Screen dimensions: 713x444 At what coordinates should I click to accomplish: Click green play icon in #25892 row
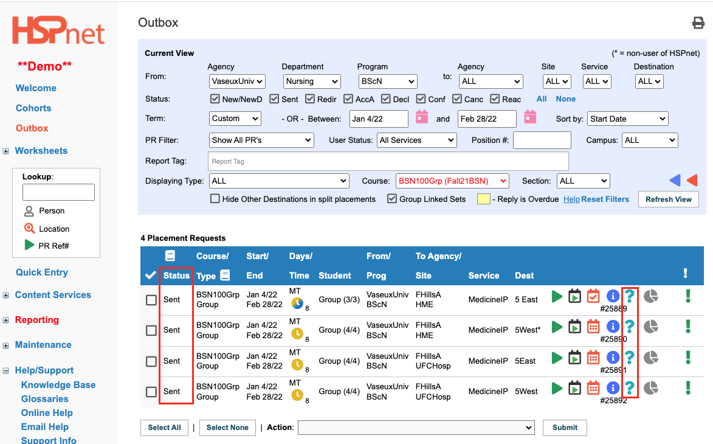click(x=557, y=388)
